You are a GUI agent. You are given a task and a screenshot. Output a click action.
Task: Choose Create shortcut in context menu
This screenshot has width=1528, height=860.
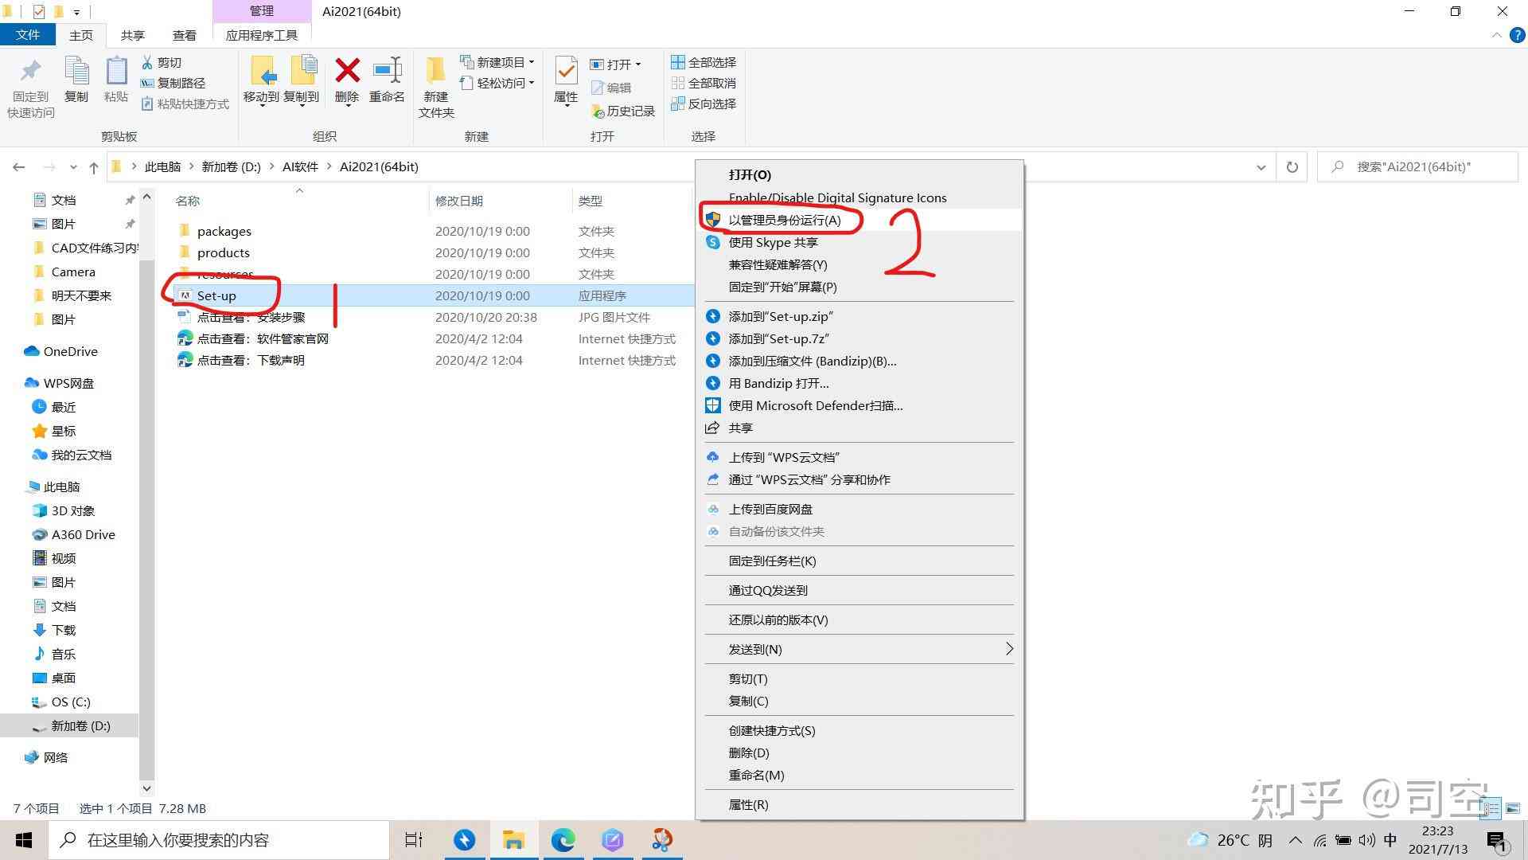click(x=859, y=730)
